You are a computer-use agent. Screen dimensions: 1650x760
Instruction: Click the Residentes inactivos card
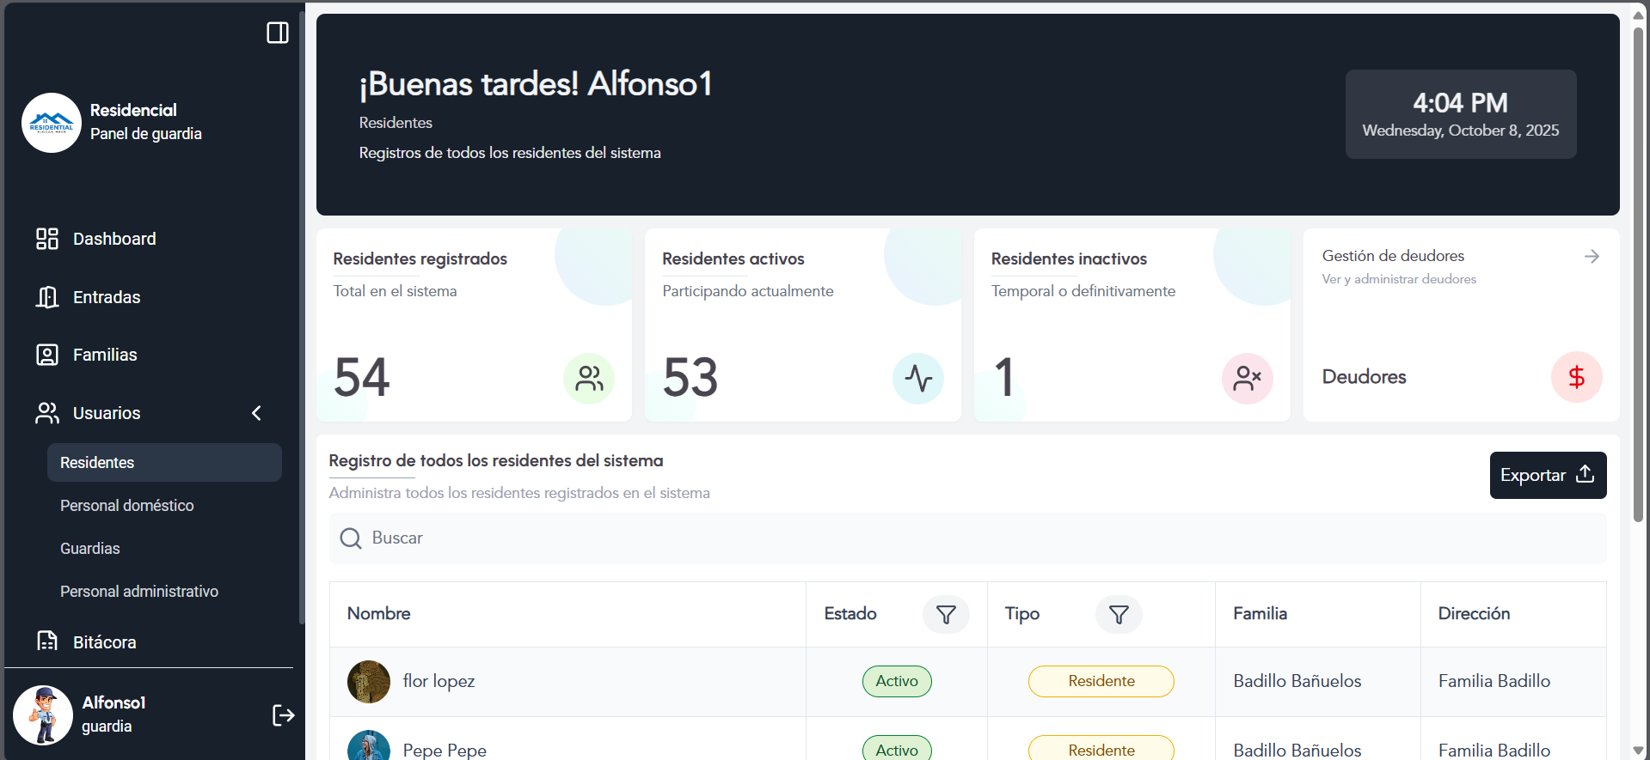tap(1132, 325)
